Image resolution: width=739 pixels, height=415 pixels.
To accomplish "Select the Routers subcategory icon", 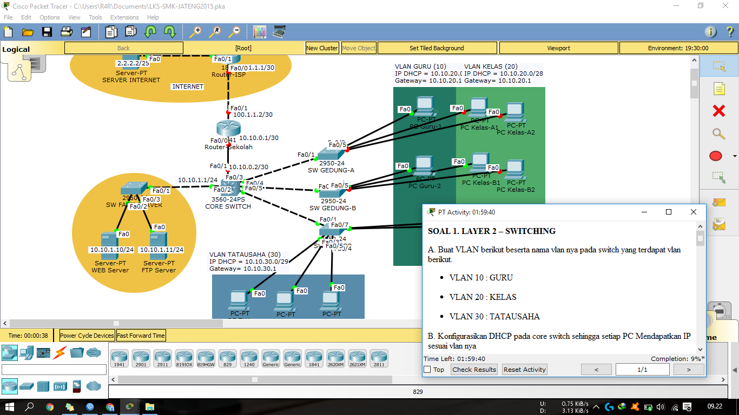I will [x=9, y=386].
